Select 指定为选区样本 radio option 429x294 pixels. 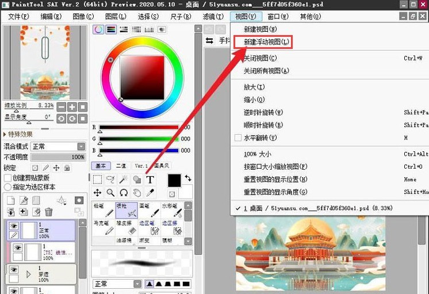click(x=7, y=187)
